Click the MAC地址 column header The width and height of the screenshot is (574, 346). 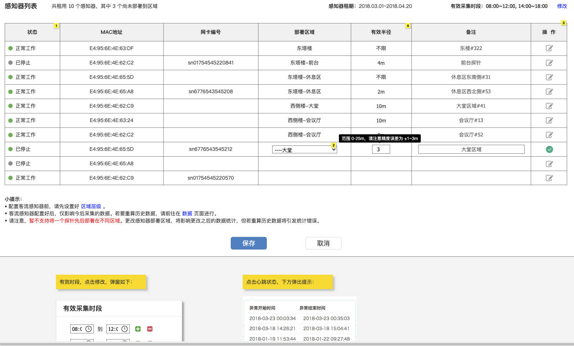(x=112, y=32)
